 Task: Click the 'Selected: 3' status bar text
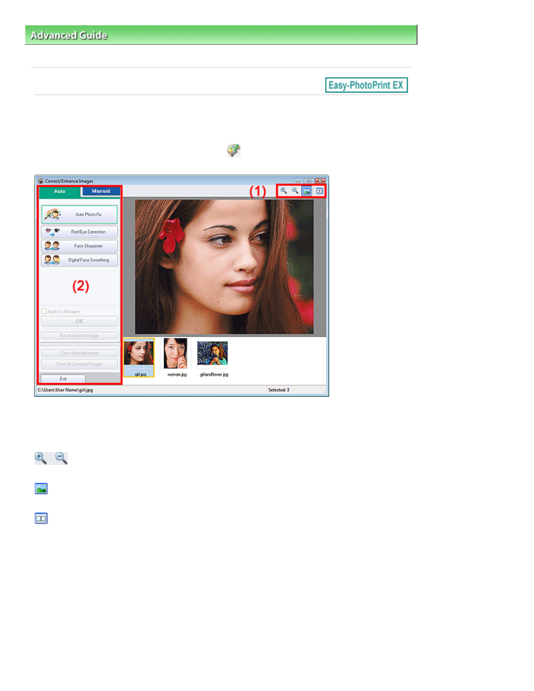pyautogui.click(x=279, y=390)
